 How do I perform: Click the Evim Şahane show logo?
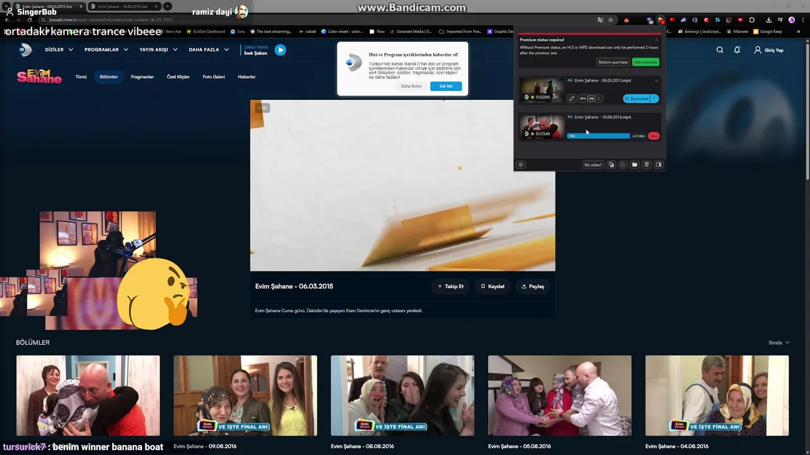tap(39, 76)
